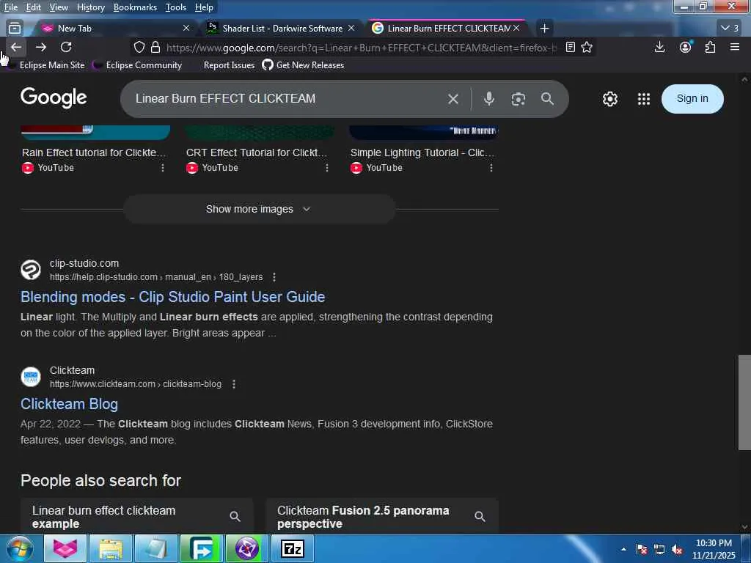The width and height of the screenshot is (751, 563).
Task: Search Clickteam Fusion 2.5 panorama perspective
Action: [381, 517]
